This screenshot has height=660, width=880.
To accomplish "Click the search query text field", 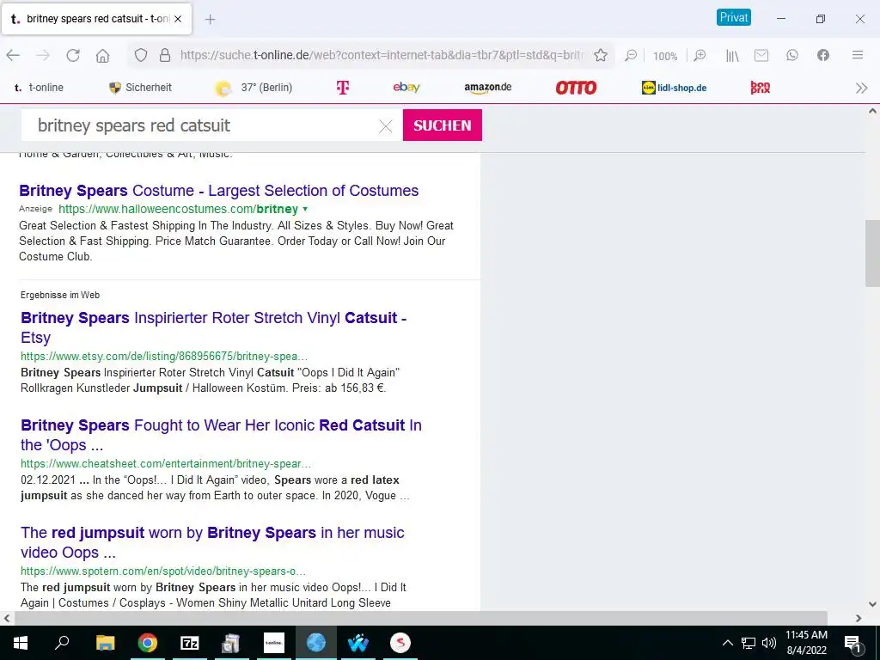I will [x=202, y=125].
